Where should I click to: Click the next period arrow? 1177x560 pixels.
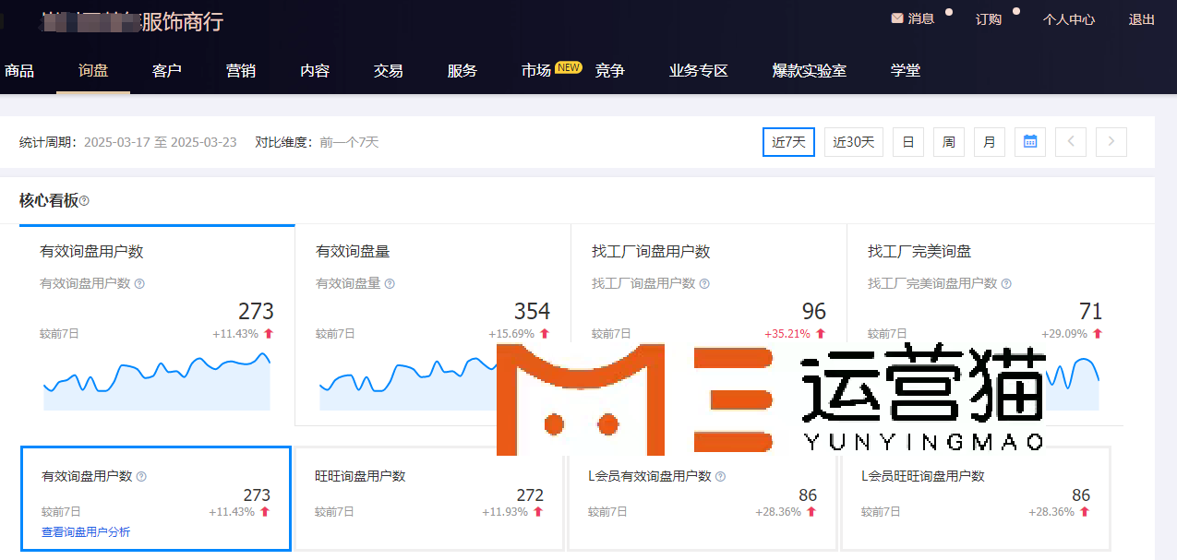click(x=1111, y=142)
